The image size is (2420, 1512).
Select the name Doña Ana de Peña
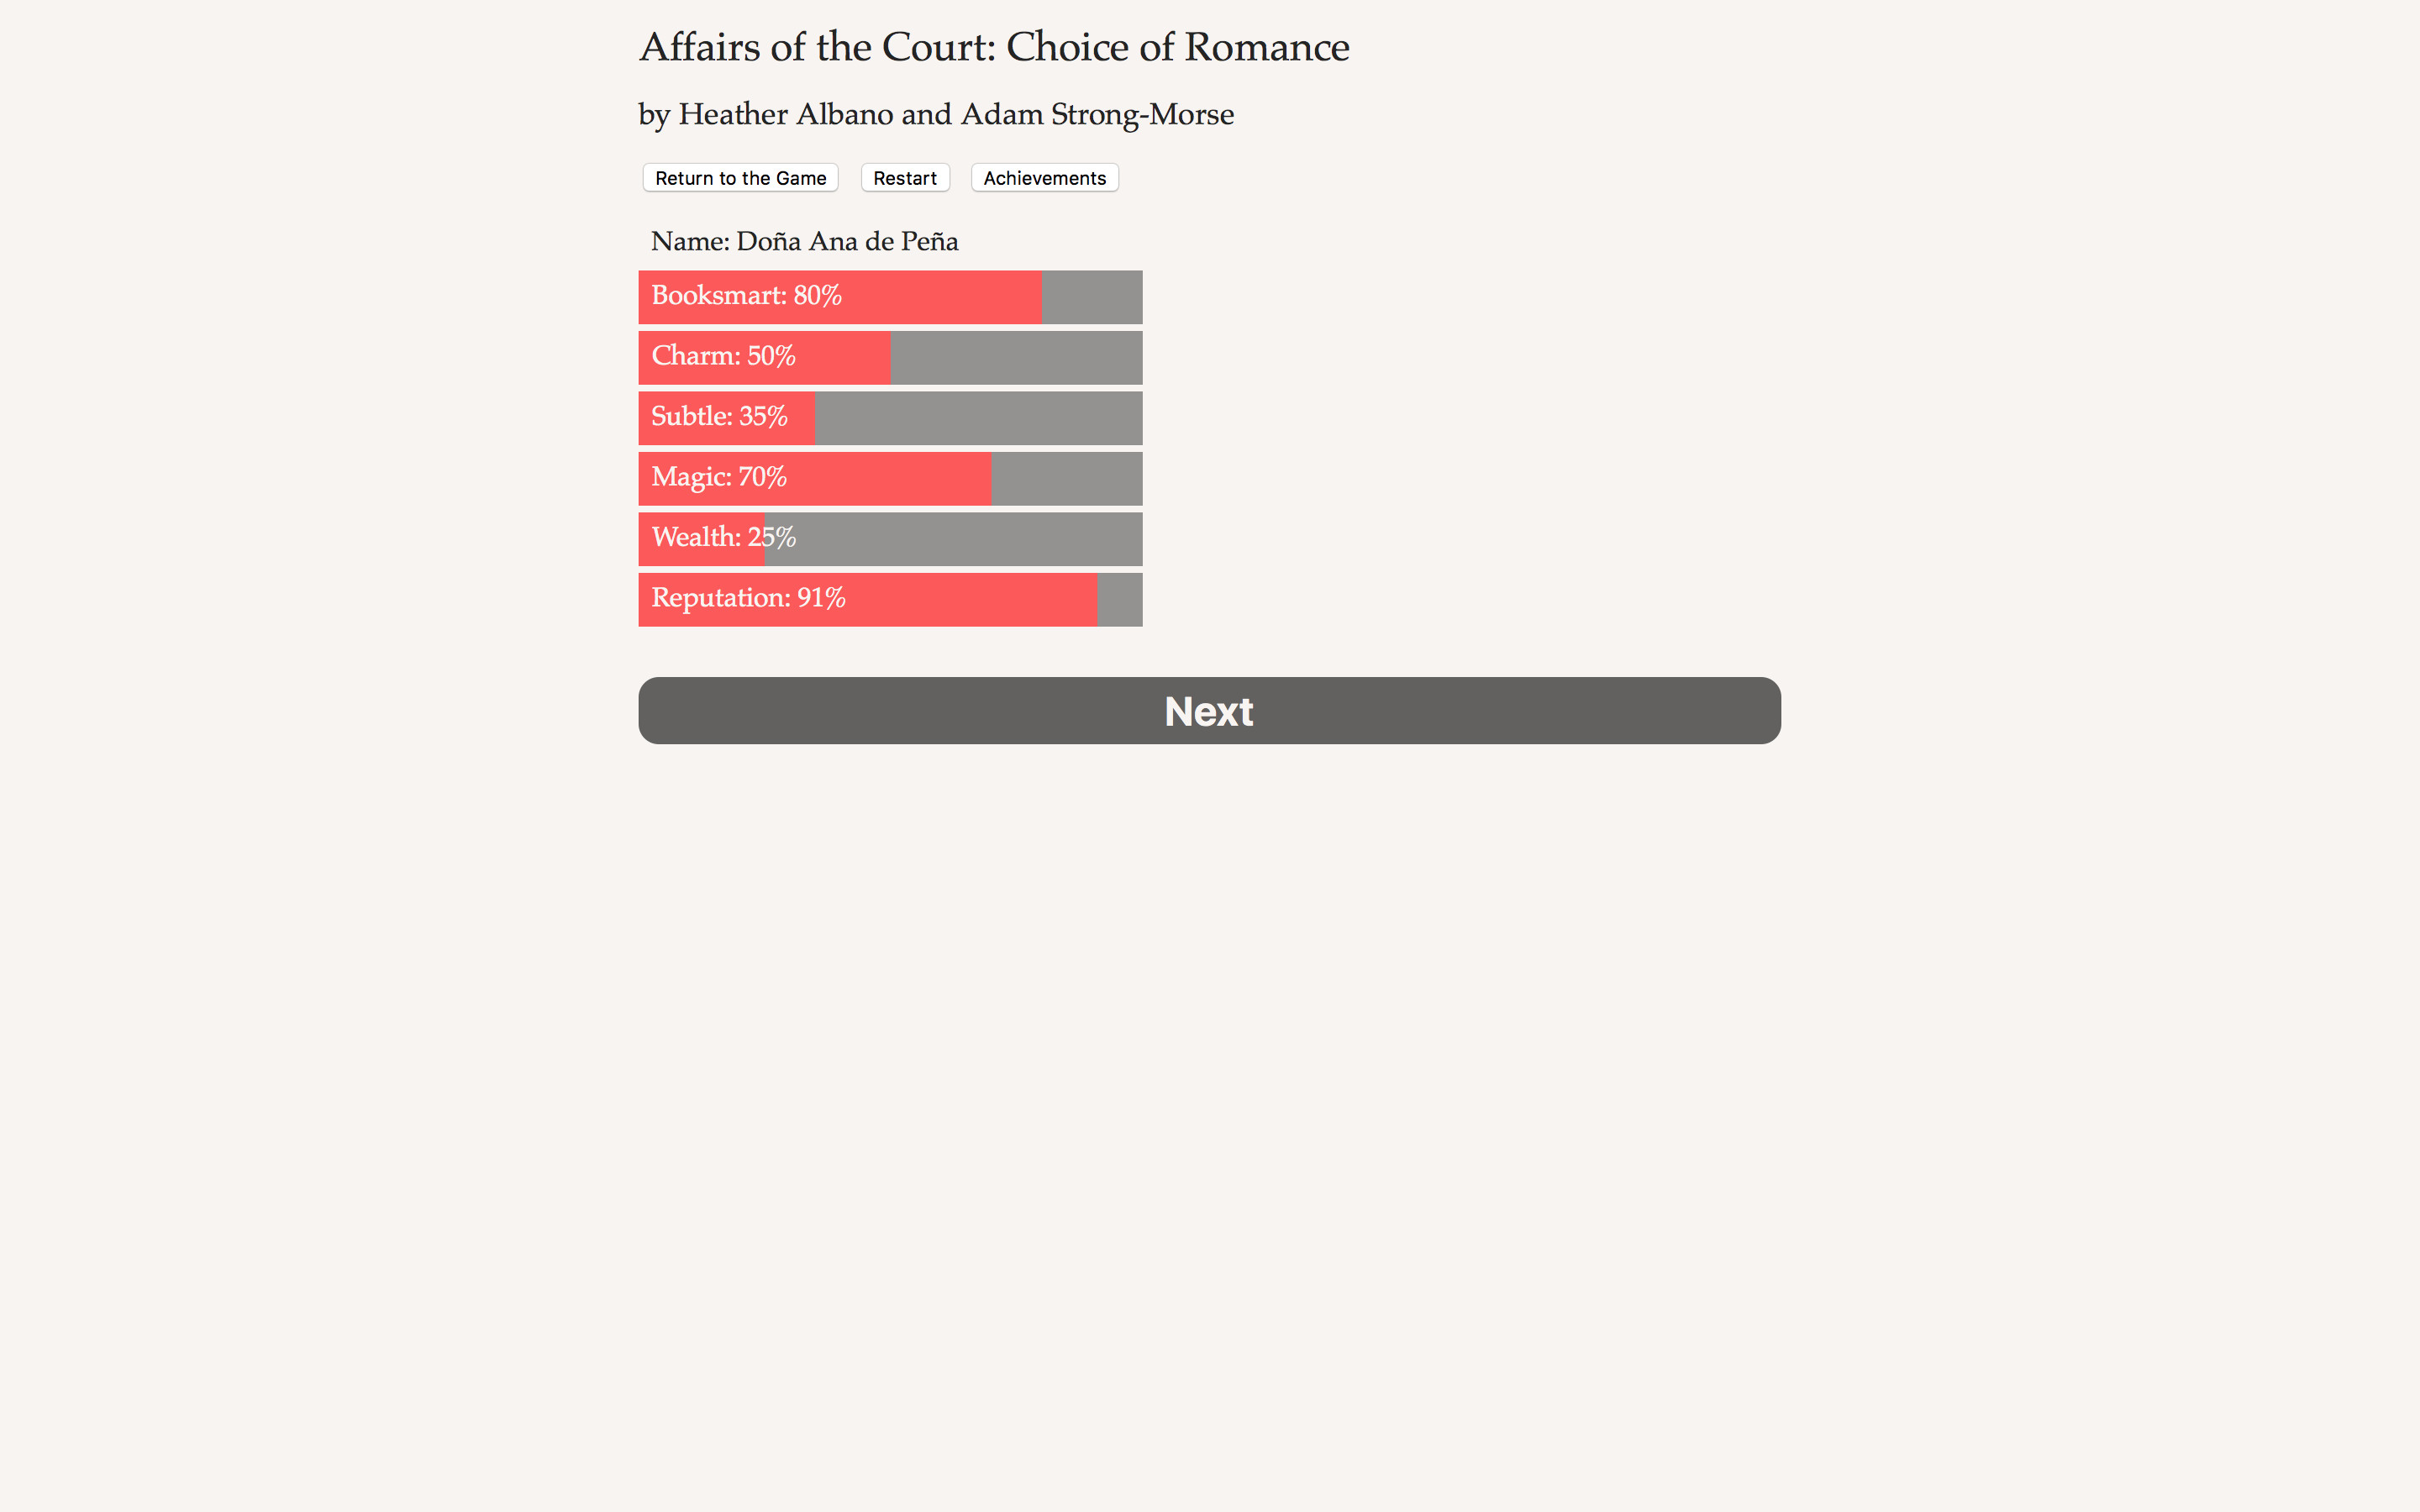pyautogui.click(x=803, y=241)
